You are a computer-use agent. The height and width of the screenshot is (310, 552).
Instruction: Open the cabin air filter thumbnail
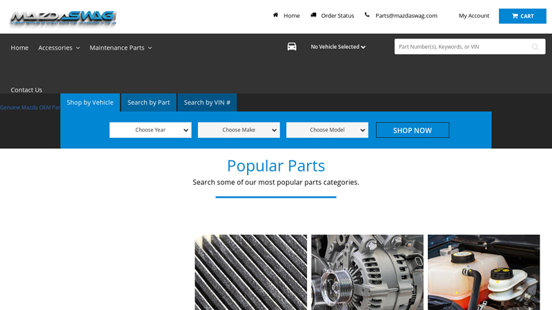coord(250,272)
